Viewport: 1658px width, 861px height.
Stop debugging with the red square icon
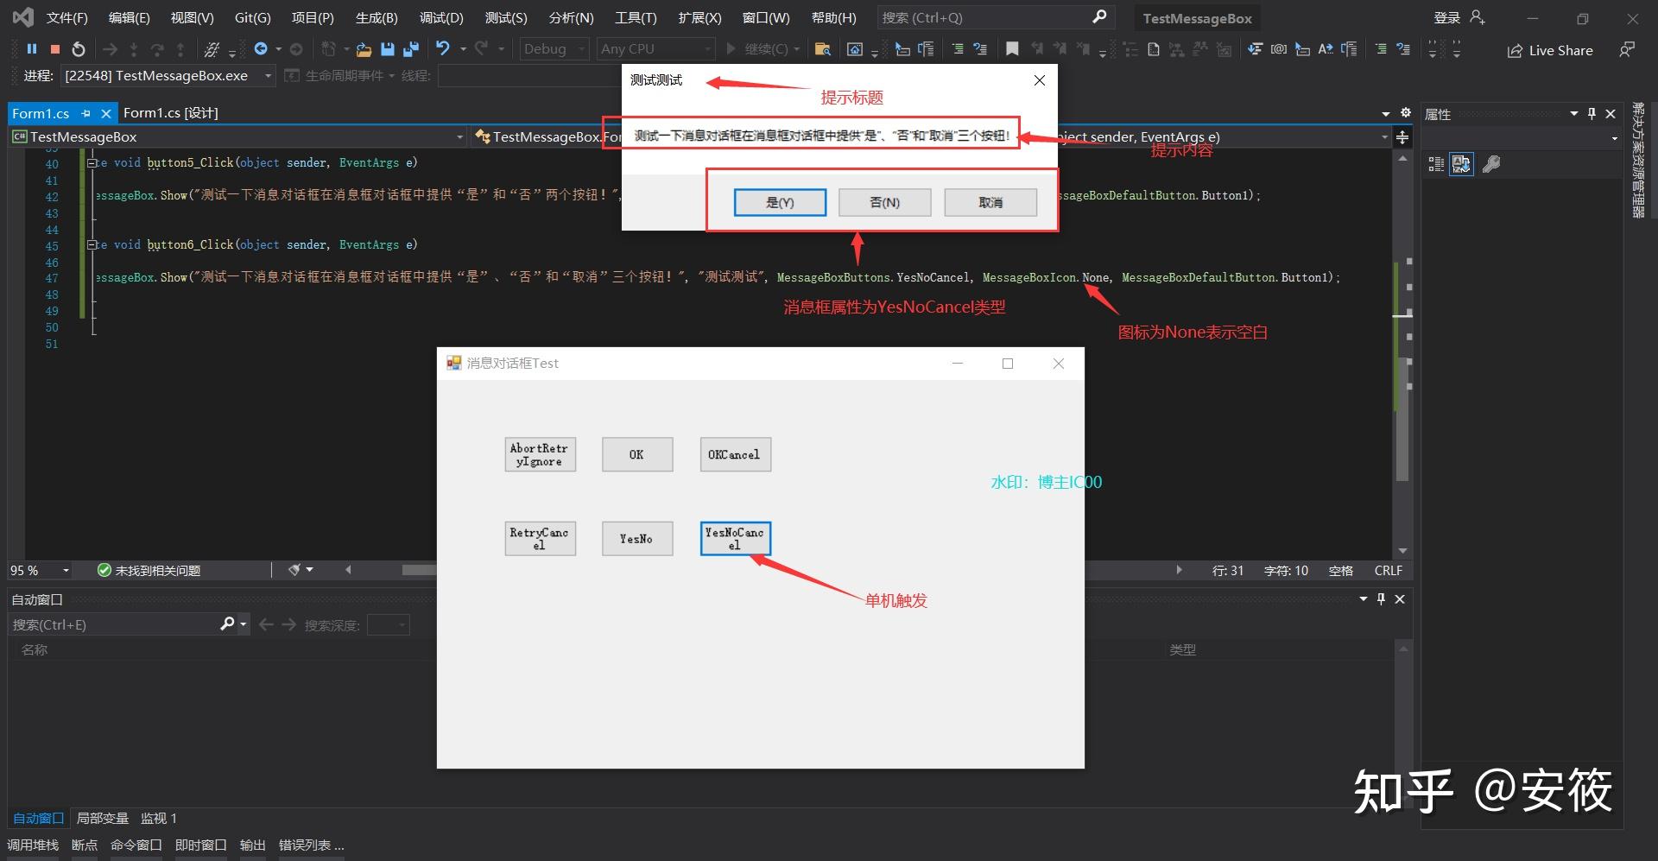click(x=54, y=48)
